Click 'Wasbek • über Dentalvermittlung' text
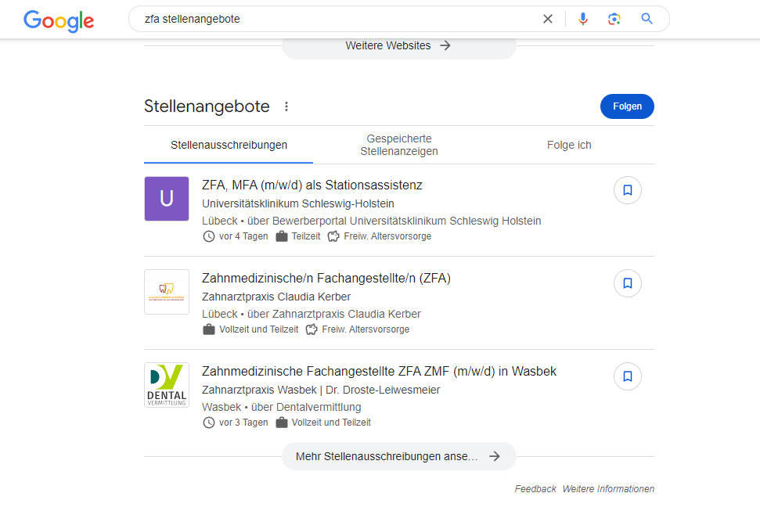Image resolution: width=760 pixels, height=529 pixels. pos(282,407)
